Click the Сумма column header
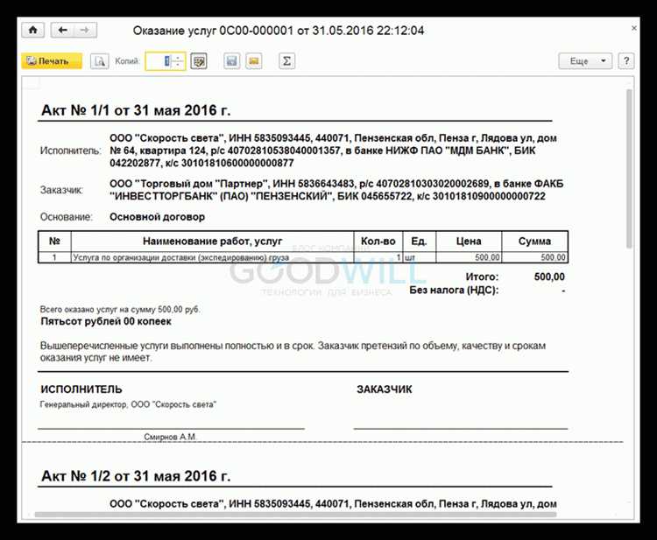Screen dimensions: 657x540 534,241
